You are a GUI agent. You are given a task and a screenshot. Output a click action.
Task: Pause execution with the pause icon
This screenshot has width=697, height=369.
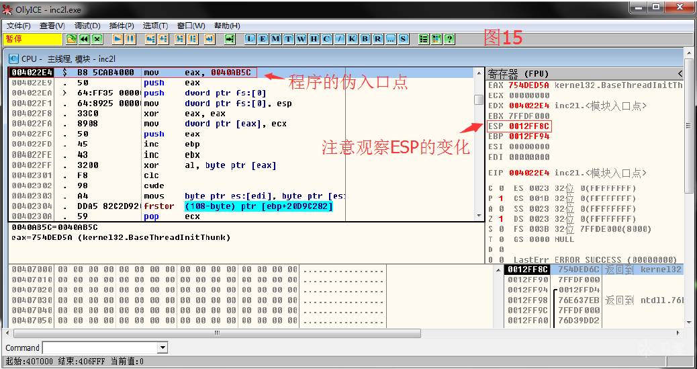pyautogui.click(x=130, y=39)
